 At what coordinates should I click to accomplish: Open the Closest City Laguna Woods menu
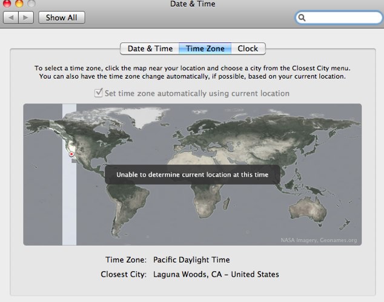(216, 274)
